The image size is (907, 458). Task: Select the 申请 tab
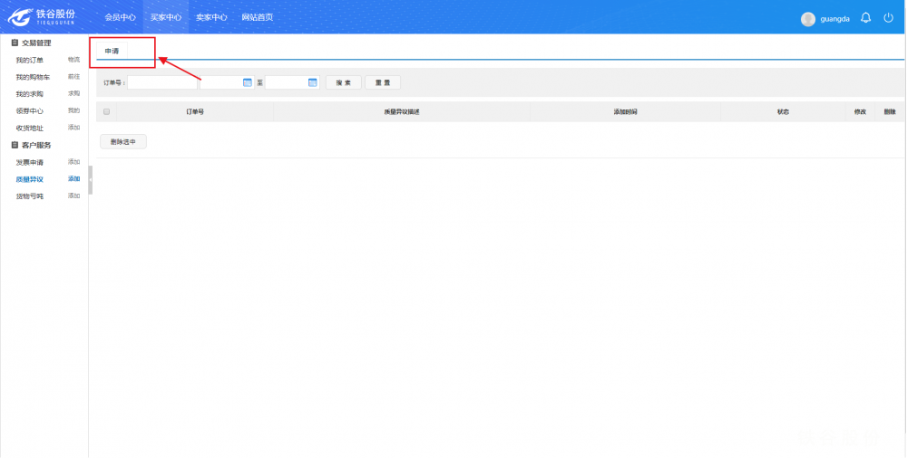pos(112,51)
